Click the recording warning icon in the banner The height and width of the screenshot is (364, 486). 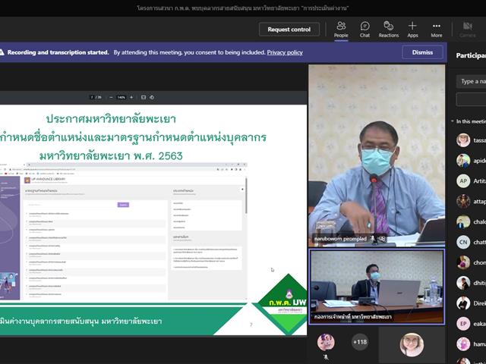click(x=2, y=52)
